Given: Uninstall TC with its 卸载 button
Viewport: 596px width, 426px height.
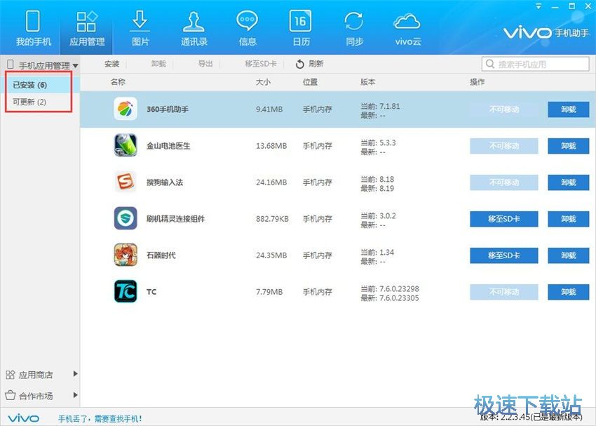Looking at the screenshot, I should (x=568, y=292).
